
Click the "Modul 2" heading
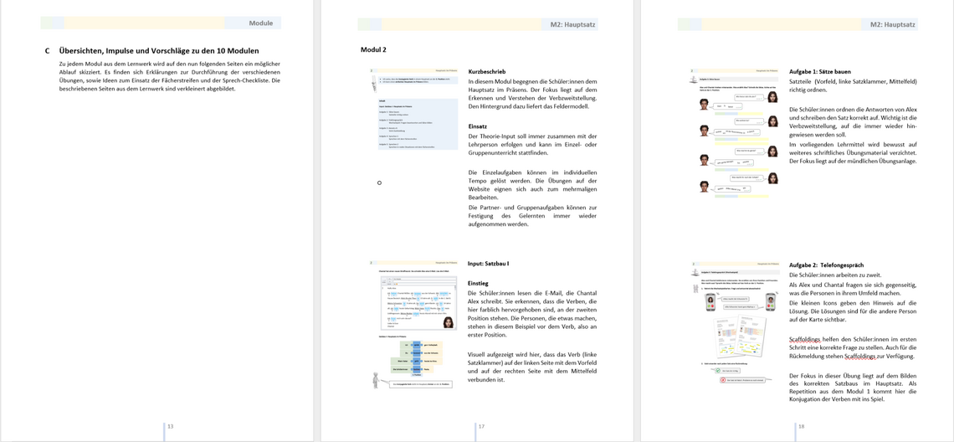tap(373, 50)
